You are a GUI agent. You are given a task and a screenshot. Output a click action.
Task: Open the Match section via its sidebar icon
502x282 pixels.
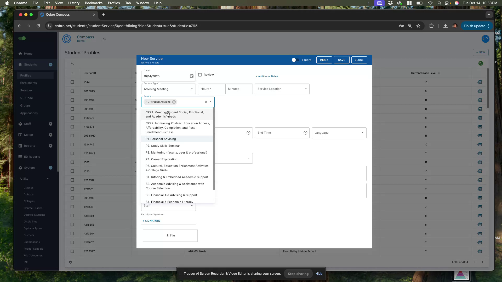coord(20,135)
